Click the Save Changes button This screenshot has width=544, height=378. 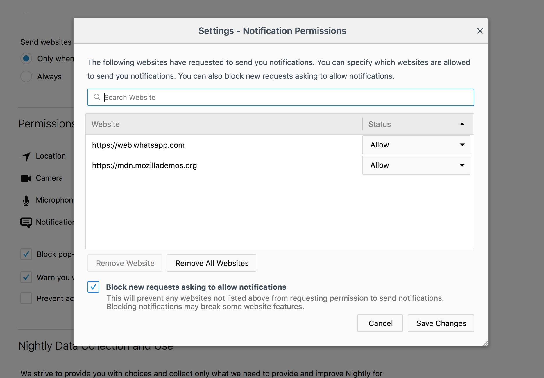click(441, 323)
